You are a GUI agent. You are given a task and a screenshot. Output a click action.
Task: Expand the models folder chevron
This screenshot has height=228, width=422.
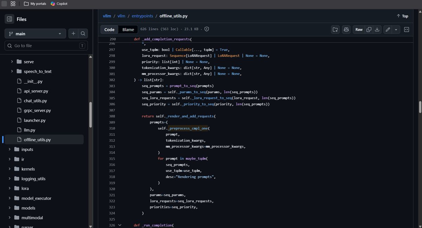pos(9,208)
